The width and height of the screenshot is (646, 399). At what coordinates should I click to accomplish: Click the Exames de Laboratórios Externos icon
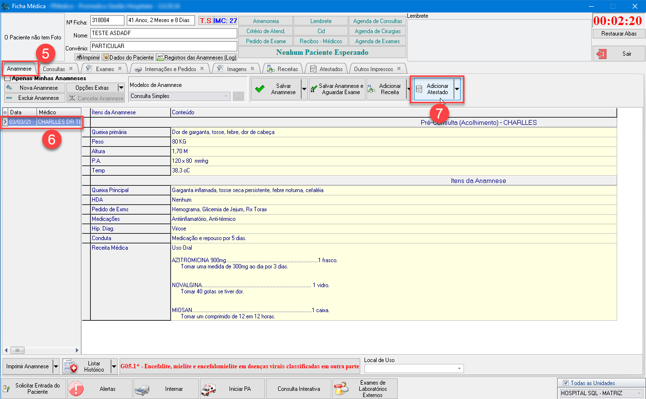coord(341,388)
